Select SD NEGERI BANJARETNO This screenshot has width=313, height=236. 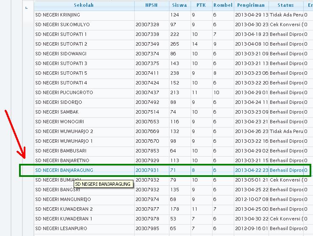point(62,161)
